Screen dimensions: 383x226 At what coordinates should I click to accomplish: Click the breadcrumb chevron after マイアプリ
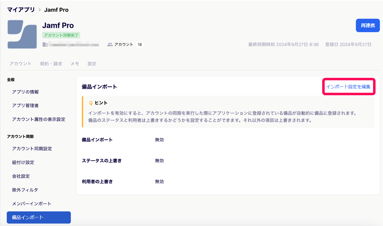tap(39, 10)
